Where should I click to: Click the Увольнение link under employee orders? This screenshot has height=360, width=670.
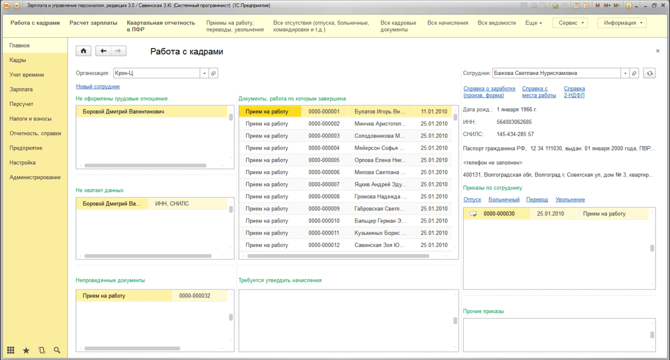[x=570, y=199]
